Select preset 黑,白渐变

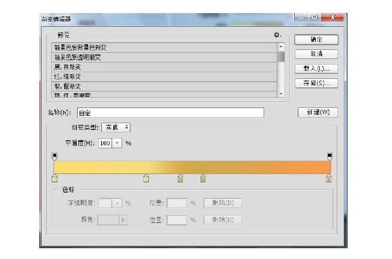164,67
